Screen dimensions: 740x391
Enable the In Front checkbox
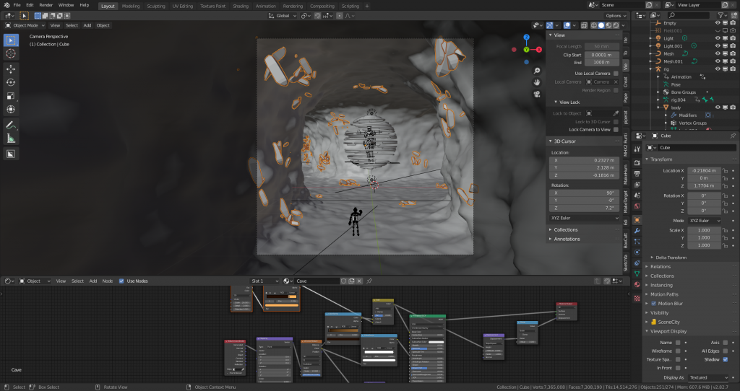[x=678, y=369]
